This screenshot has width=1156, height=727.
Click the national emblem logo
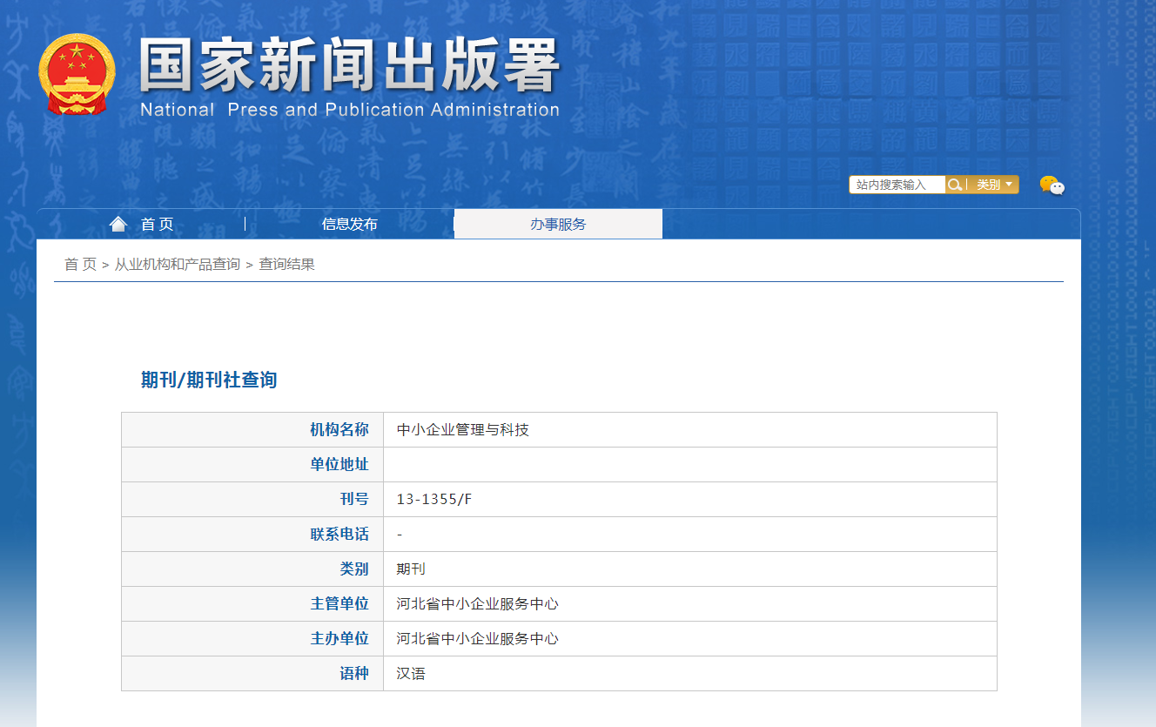tap(76, 74)
